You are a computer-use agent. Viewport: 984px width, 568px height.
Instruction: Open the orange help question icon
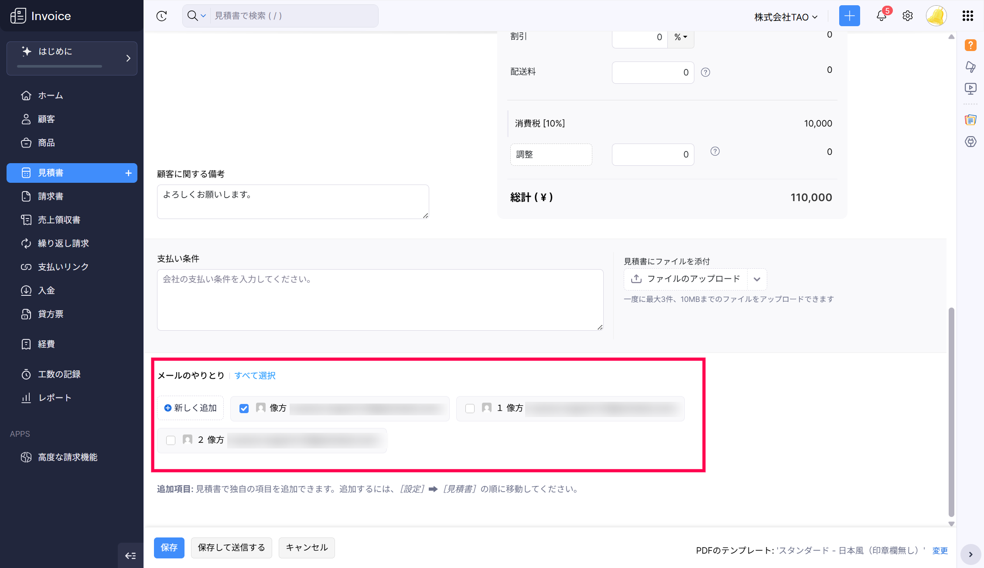[970, 45]
